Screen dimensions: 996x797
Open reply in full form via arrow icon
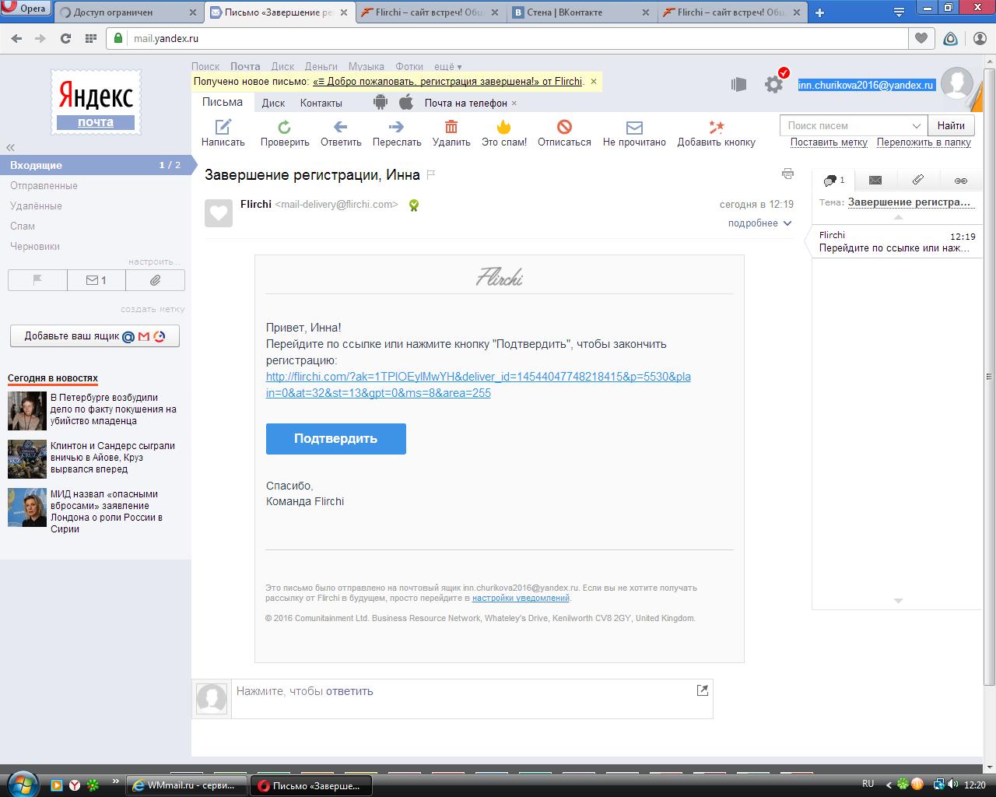(703, 690)
